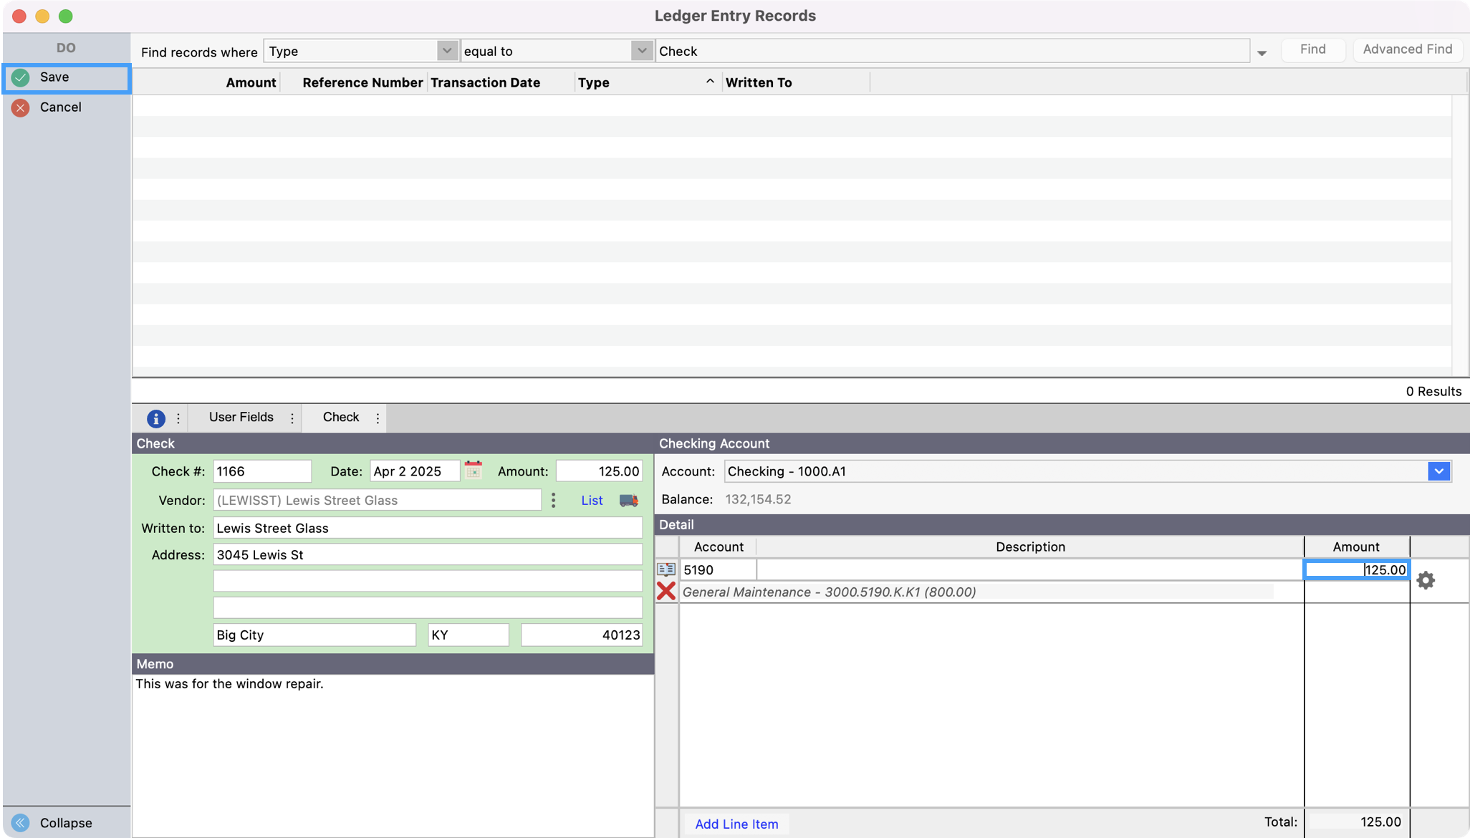Click the green Save checkmark icon
This screenshot has width=1470, height=838.
[21, 77]
